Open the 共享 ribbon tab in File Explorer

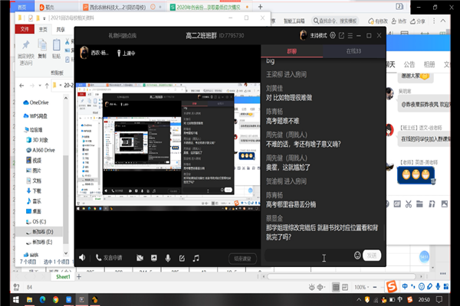(x=61, y=30)
